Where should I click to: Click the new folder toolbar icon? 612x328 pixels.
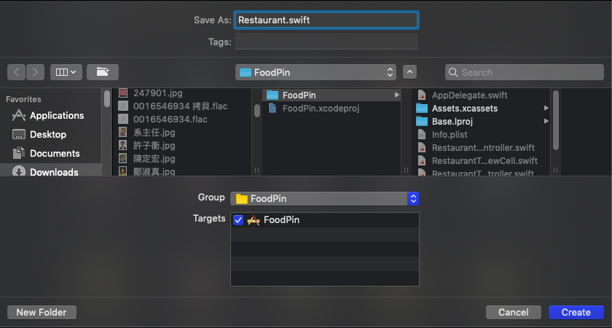tap(103, 72)
